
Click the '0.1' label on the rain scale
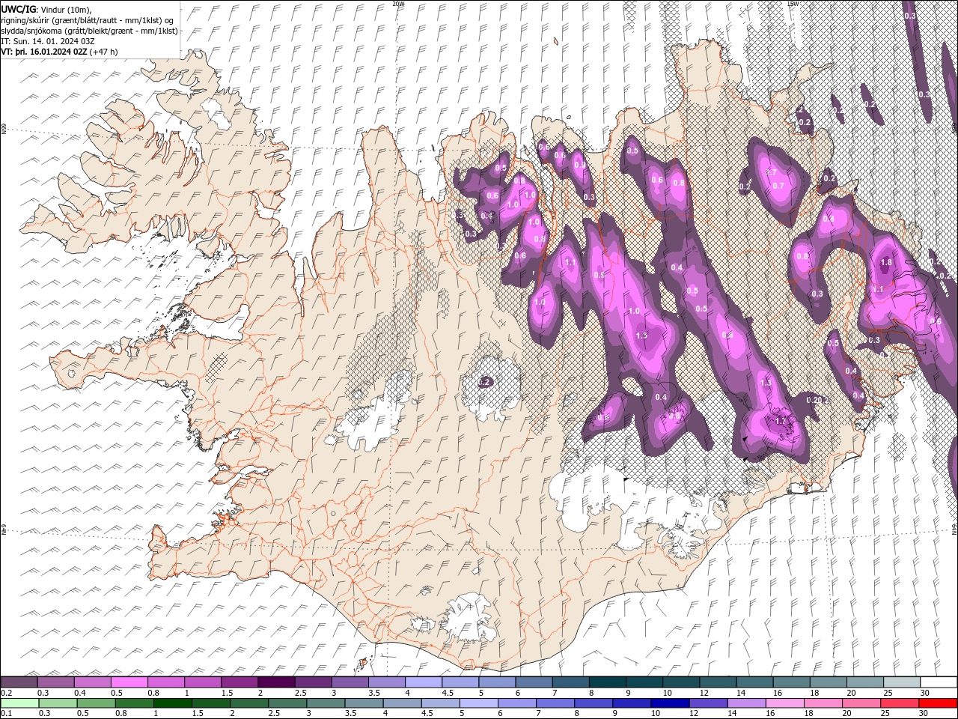[x=5, y=713]
